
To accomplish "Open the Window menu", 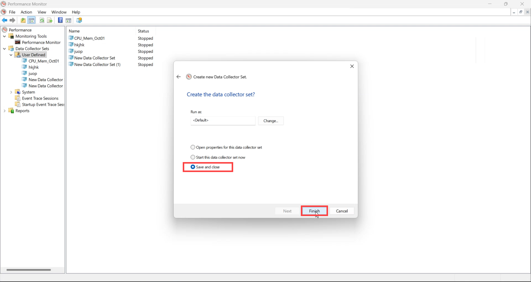I will (x=59, y=12).
